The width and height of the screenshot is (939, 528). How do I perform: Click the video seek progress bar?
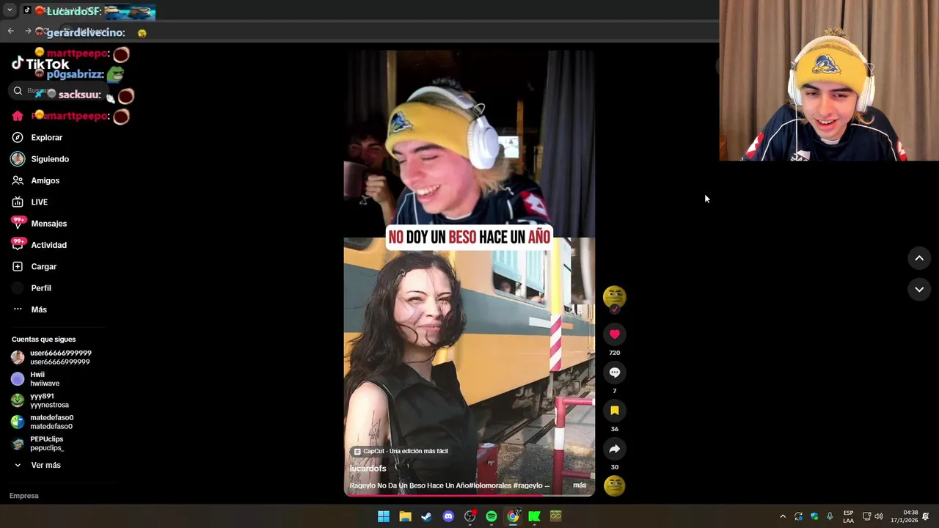click(469, 495)
